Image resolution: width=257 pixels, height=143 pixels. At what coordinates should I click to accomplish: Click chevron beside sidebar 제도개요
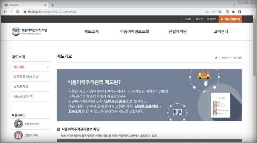(48, 67)
